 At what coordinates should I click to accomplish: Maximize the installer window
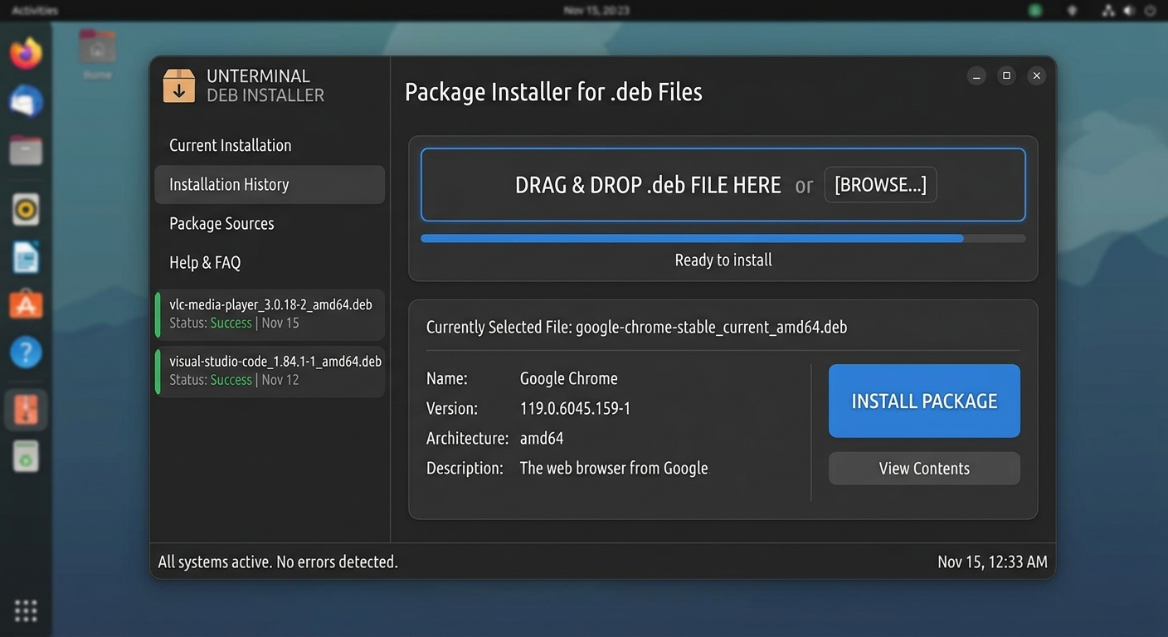tap(1006, 75)
